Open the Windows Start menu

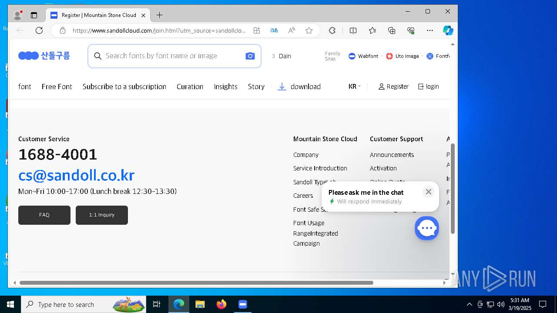click(x=10, y=304)
